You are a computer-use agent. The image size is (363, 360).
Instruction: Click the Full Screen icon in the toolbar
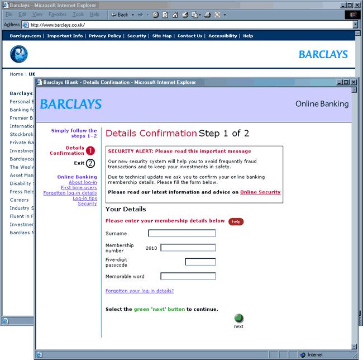(217, 15)
